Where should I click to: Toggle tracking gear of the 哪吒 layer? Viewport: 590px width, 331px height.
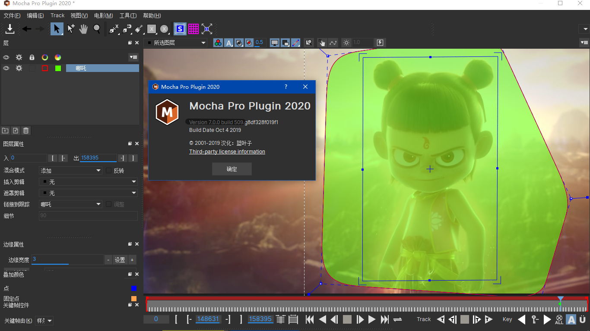(x=19, y=68)
